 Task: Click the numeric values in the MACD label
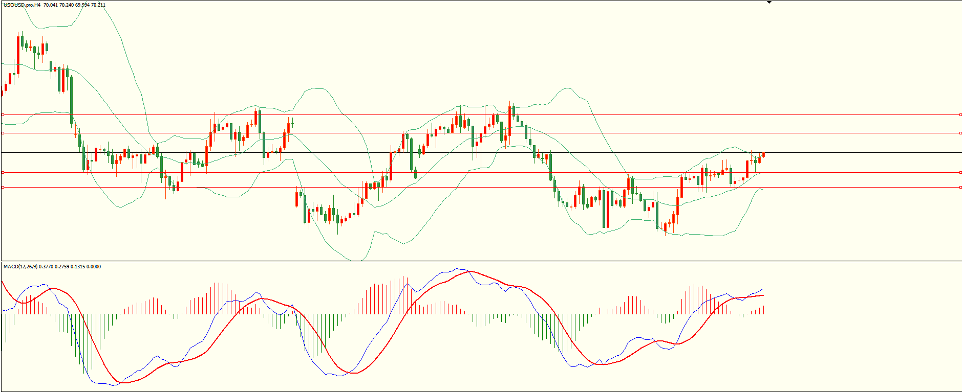tap(70, 267)
